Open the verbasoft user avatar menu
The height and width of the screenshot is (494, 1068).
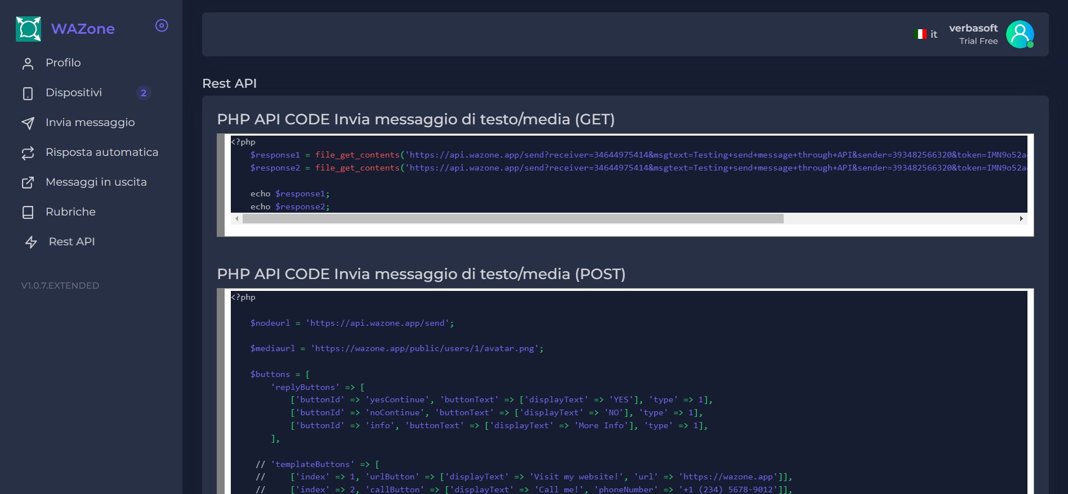pyautogui.click(x=1020, y=34)
